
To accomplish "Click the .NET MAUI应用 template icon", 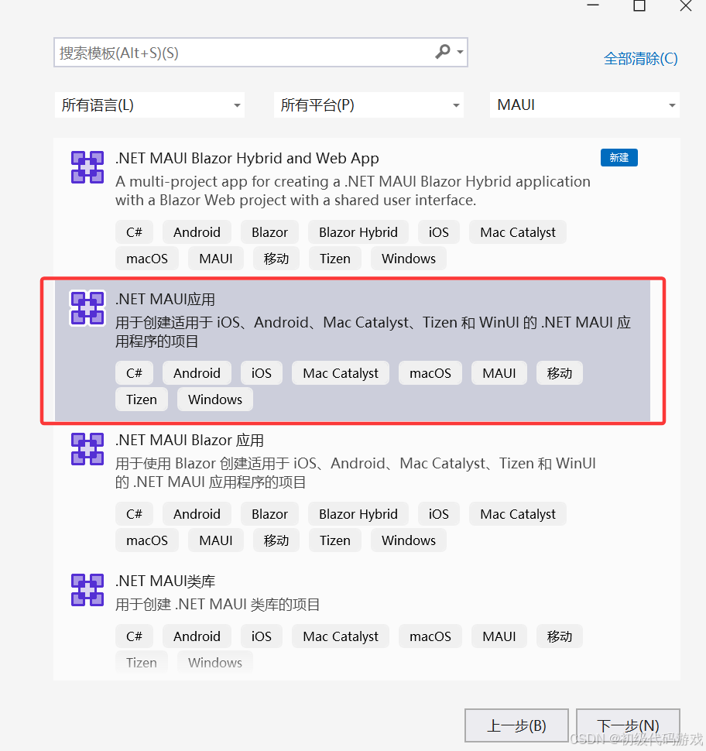I will (87, 308).
